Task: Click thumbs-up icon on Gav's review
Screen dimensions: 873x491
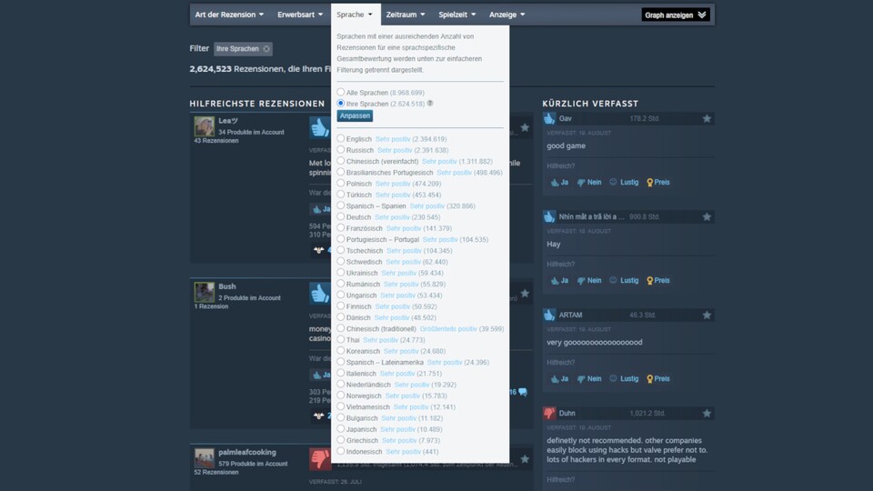Action: pyautogui.click(x=549, y=118)
